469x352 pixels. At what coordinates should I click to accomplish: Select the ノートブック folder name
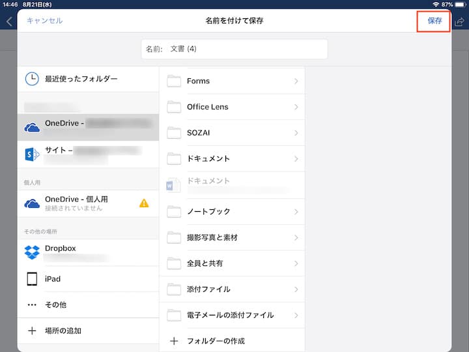point(208,212)
